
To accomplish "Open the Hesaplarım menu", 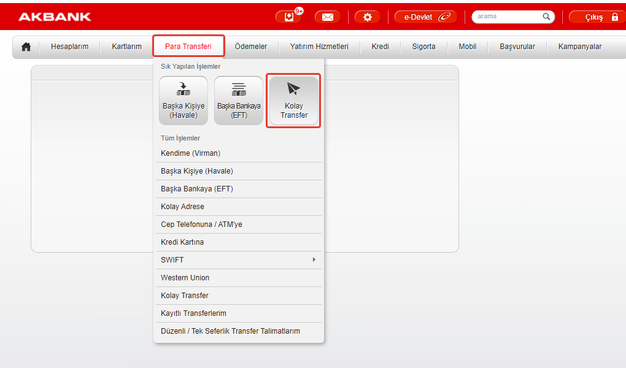I will pos(69,47).
